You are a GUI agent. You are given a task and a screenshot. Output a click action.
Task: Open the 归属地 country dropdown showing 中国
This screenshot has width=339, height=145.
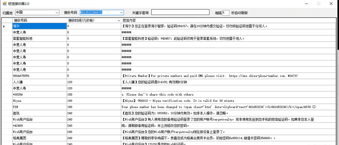37,12
